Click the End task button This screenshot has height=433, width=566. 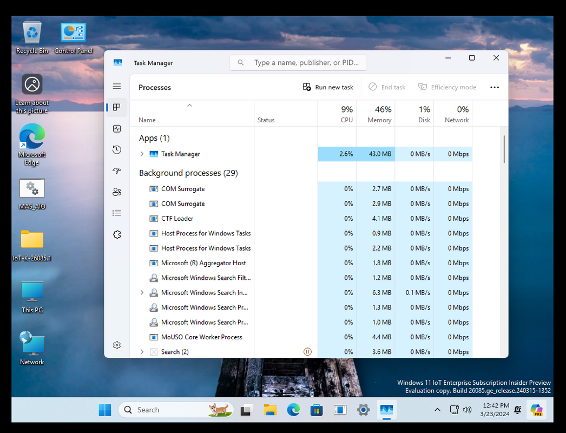click(x=387, y=87)
